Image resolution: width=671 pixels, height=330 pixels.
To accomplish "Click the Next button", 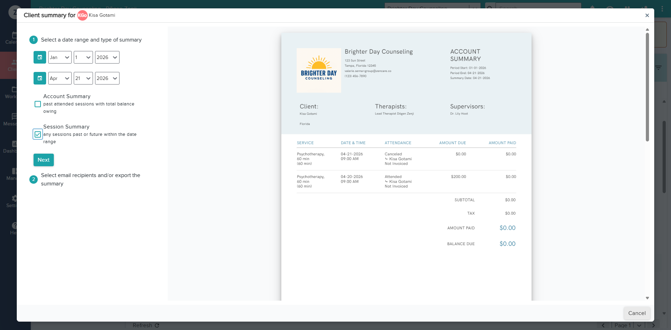I will [44, 160].
